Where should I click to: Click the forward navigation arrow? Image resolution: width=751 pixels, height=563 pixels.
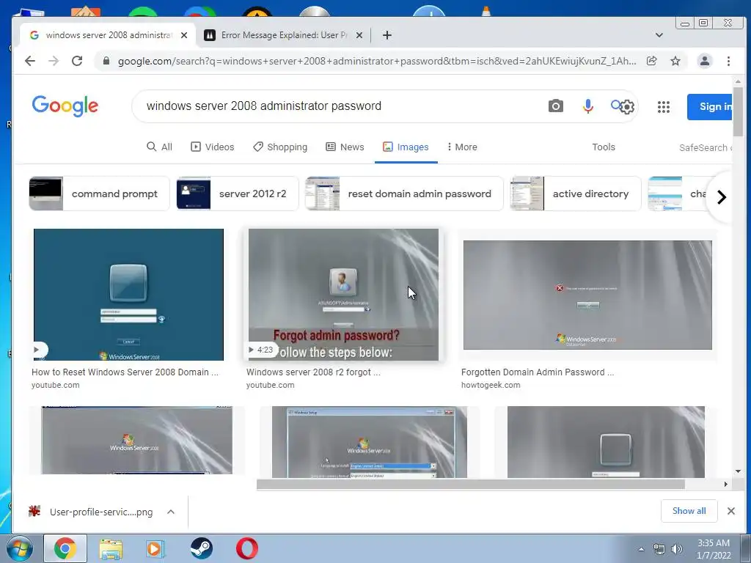point(53,61)
